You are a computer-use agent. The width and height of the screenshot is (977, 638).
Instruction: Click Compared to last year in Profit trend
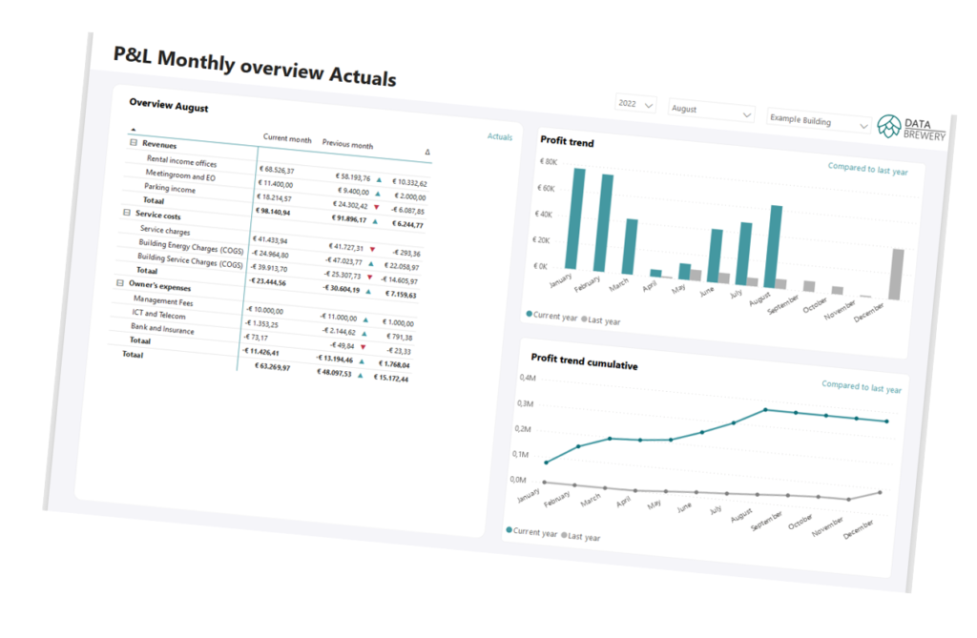(867, 171)
